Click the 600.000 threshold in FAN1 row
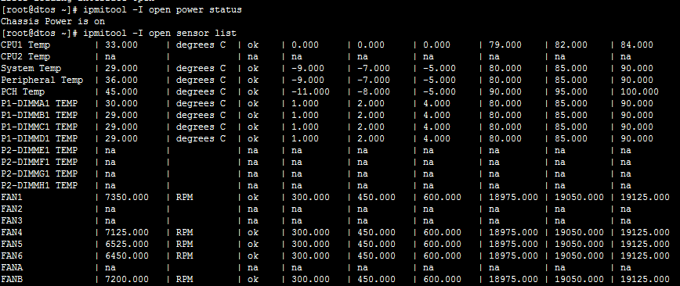This screenshot has width=680, height=286. pyautogui.click(x=443, y=197)
